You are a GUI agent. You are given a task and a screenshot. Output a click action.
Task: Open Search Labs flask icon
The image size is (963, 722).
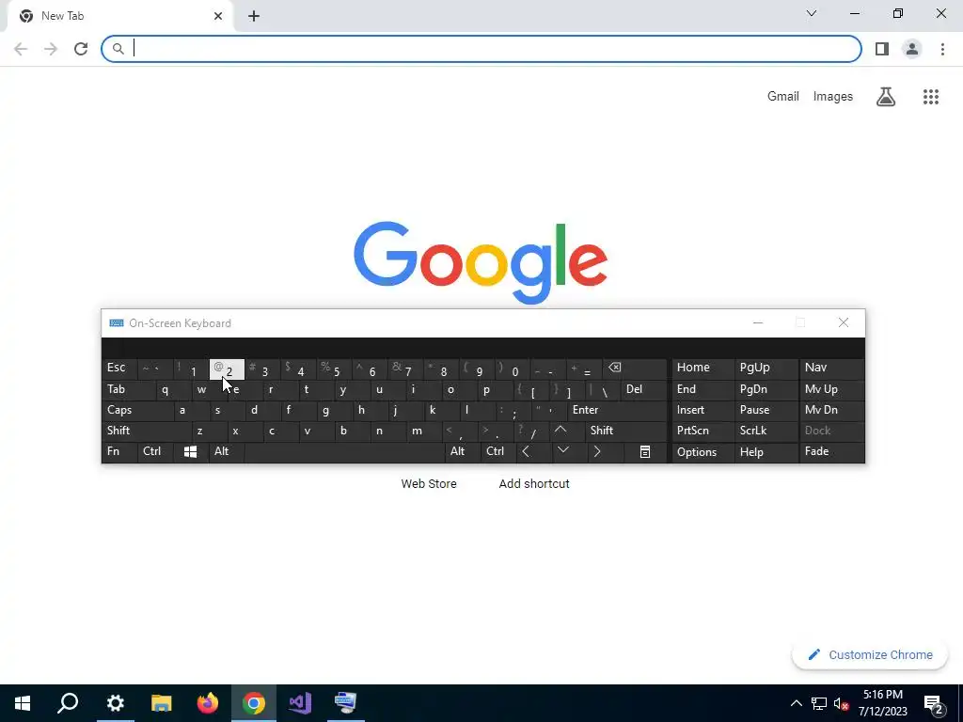click(x=886, y=97)
